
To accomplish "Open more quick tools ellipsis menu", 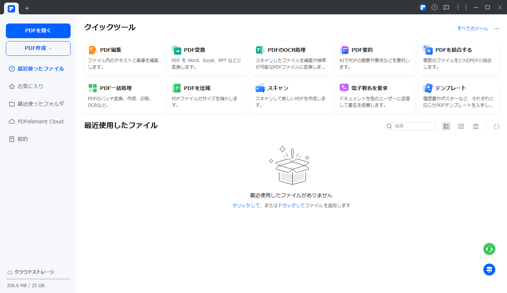I will (x=497, y=28).
